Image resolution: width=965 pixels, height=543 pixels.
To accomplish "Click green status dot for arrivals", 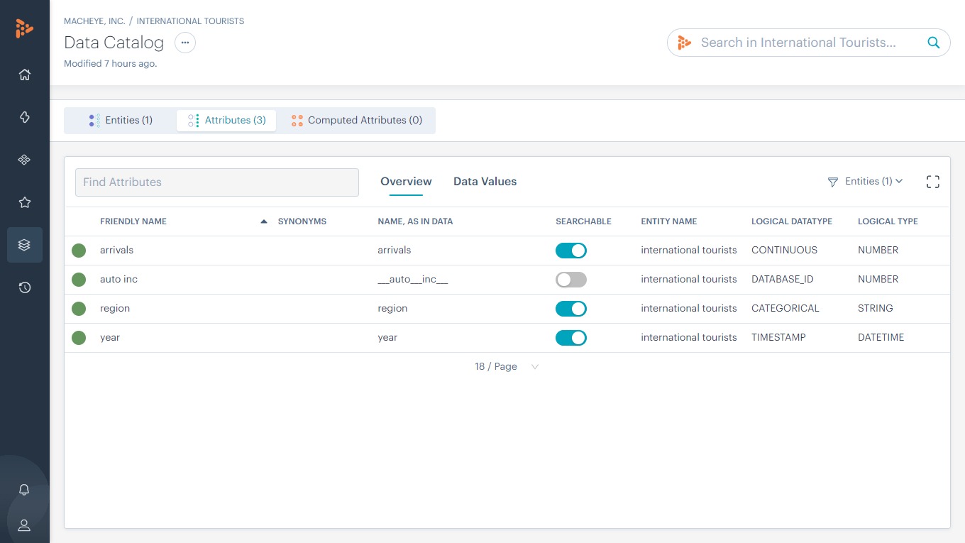I will [x=79, y=251].
